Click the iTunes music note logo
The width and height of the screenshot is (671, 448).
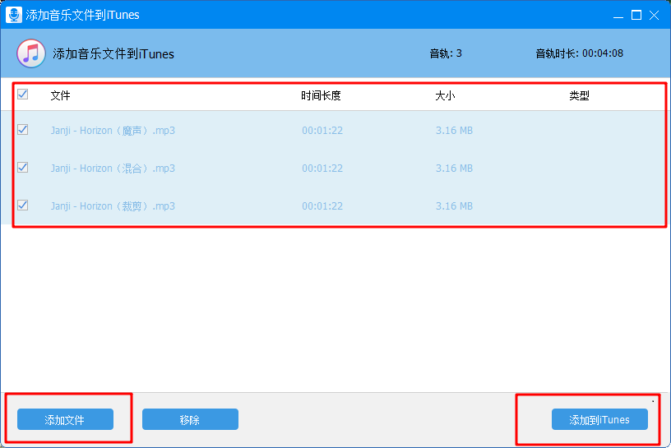click(x=30, y=53)
